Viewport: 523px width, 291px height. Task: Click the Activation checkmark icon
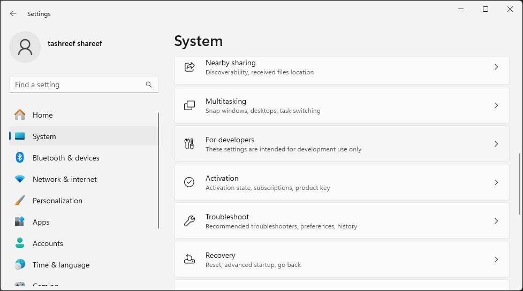pos(189,182)
